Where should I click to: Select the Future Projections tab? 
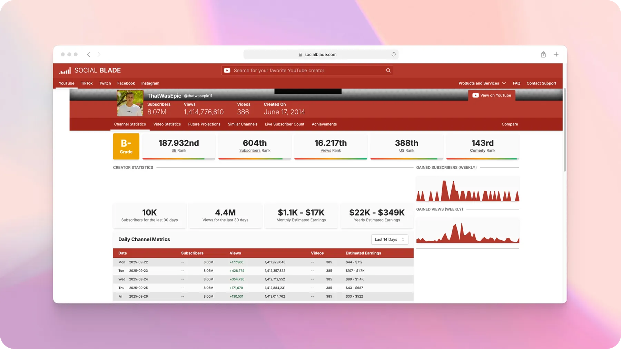click(x=204, y=124)
